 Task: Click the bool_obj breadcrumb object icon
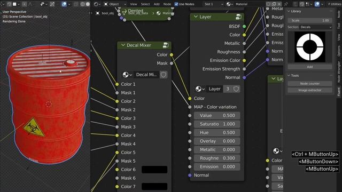tap(98, 13)
